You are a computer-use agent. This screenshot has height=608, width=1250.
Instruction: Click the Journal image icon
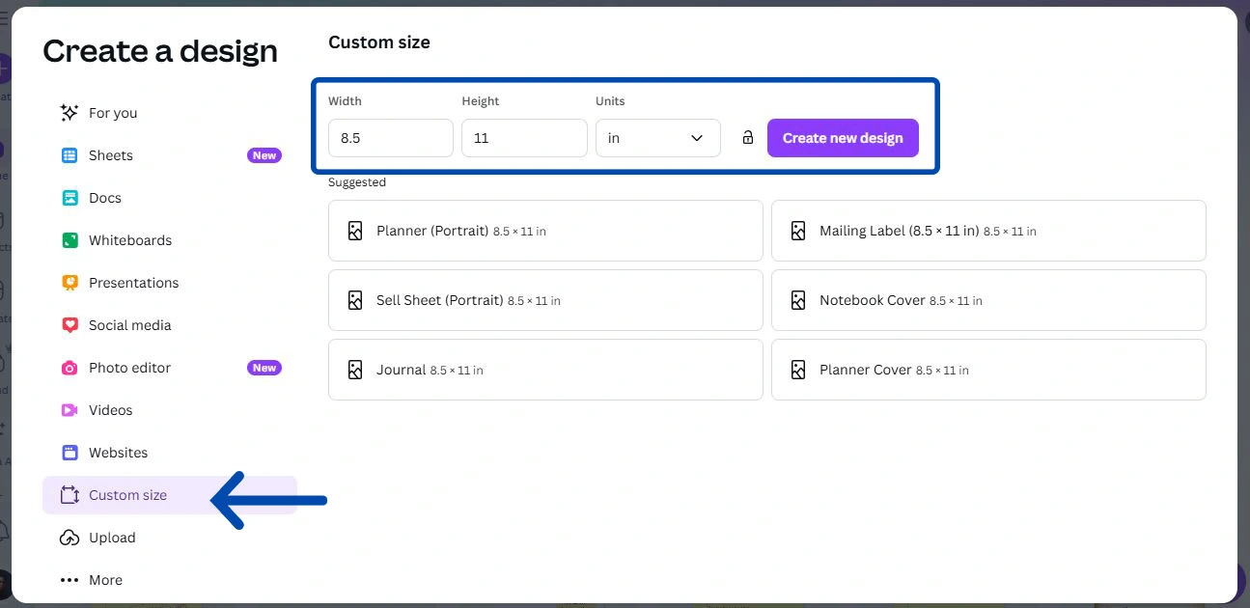355,370
